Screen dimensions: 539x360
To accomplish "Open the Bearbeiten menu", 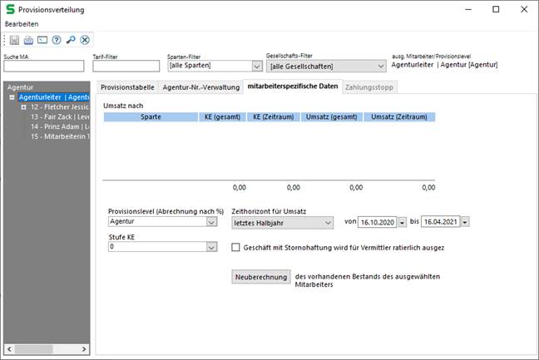I will (x=22, y=24).
